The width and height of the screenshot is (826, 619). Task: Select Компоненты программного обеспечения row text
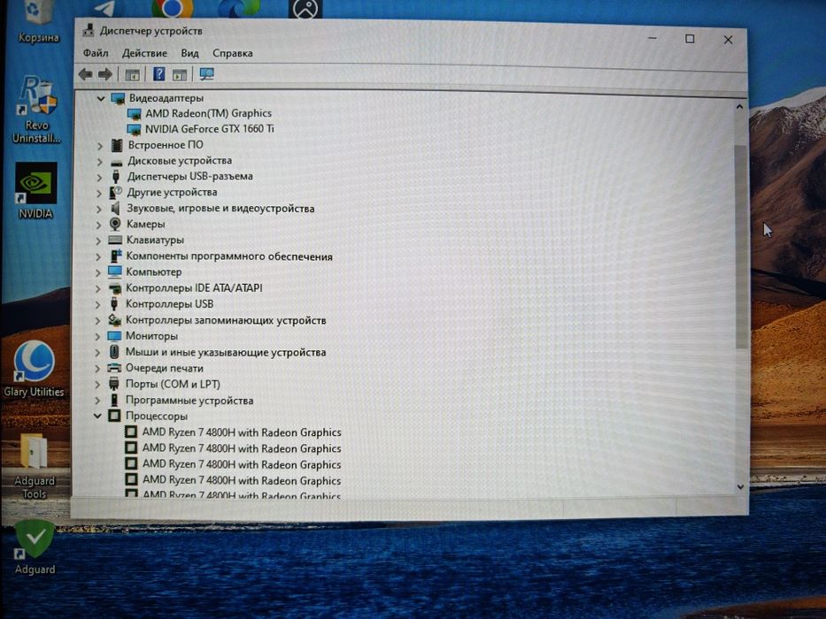click(229, 256)
